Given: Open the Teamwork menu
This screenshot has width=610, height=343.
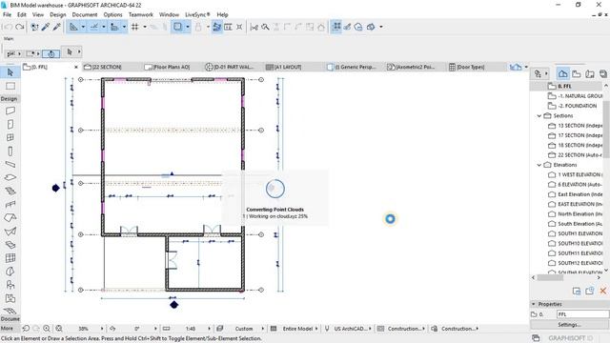Looking at the screenshot, I should pos(141,15).
